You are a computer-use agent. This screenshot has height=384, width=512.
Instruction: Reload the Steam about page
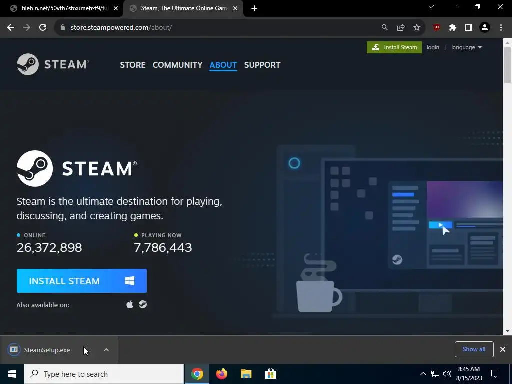[43, 28]
